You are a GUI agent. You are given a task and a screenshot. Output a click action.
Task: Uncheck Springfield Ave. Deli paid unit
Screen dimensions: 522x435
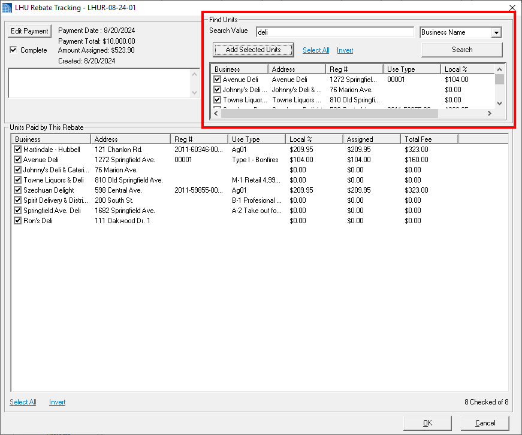17,211
